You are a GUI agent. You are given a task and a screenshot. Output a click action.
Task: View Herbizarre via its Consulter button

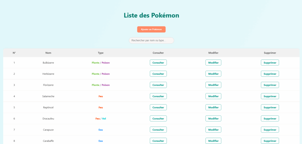click(158, 74)
